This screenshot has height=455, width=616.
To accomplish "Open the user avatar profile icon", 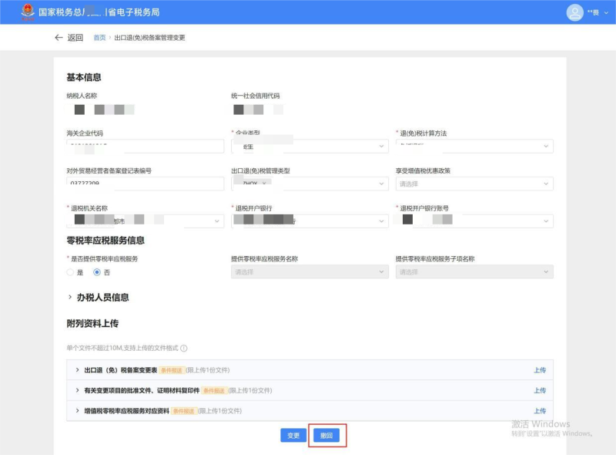I will (x=574, y=12).
